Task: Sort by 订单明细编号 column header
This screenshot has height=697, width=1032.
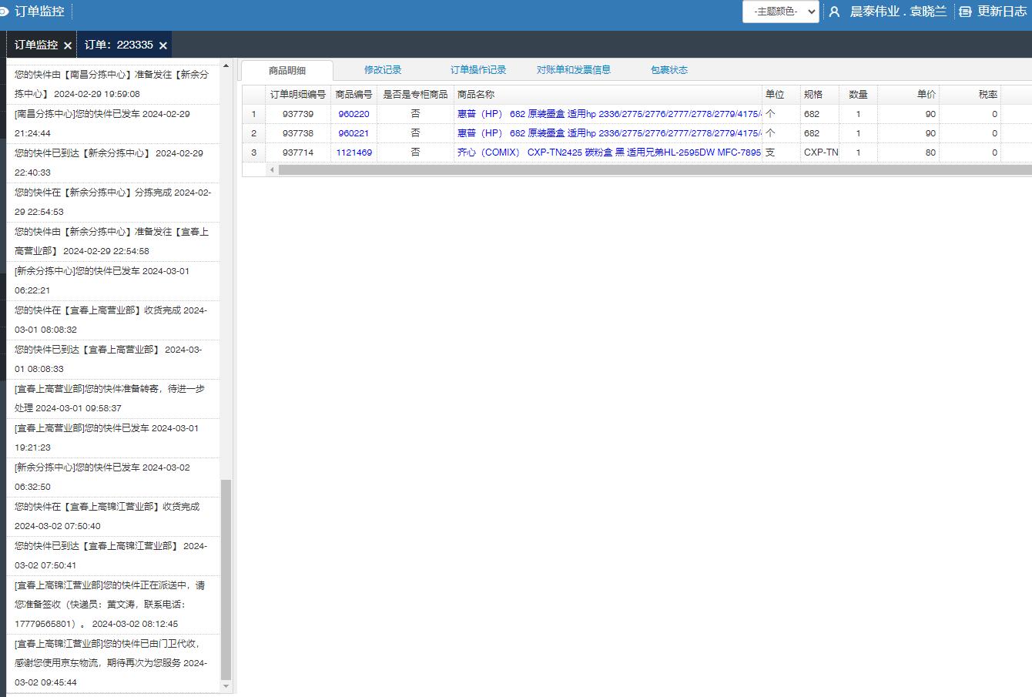Action: (298, 94)
